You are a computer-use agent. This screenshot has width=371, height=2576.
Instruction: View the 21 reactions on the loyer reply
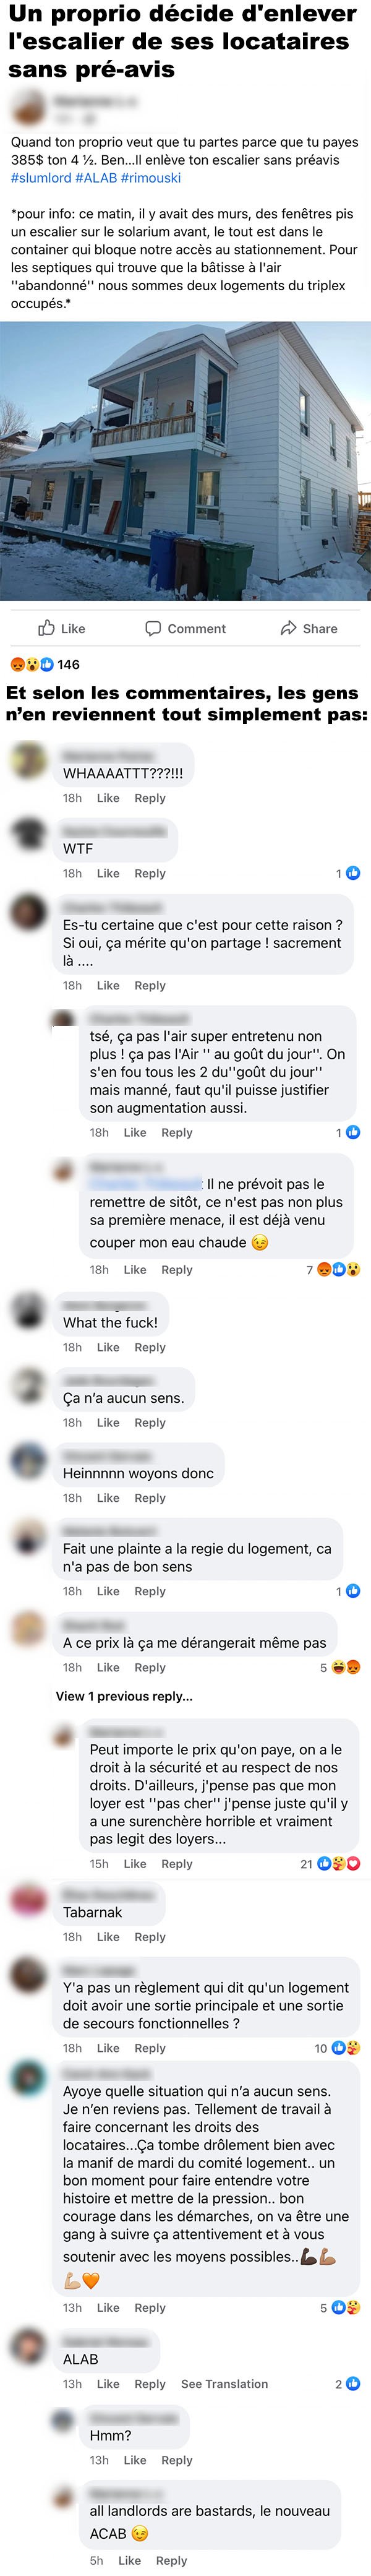(x=330, y=1864)
